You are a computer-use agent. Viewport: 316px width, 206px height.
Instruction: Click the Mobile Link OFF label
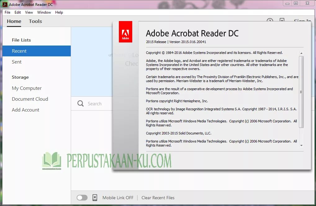tap(118, 198)
